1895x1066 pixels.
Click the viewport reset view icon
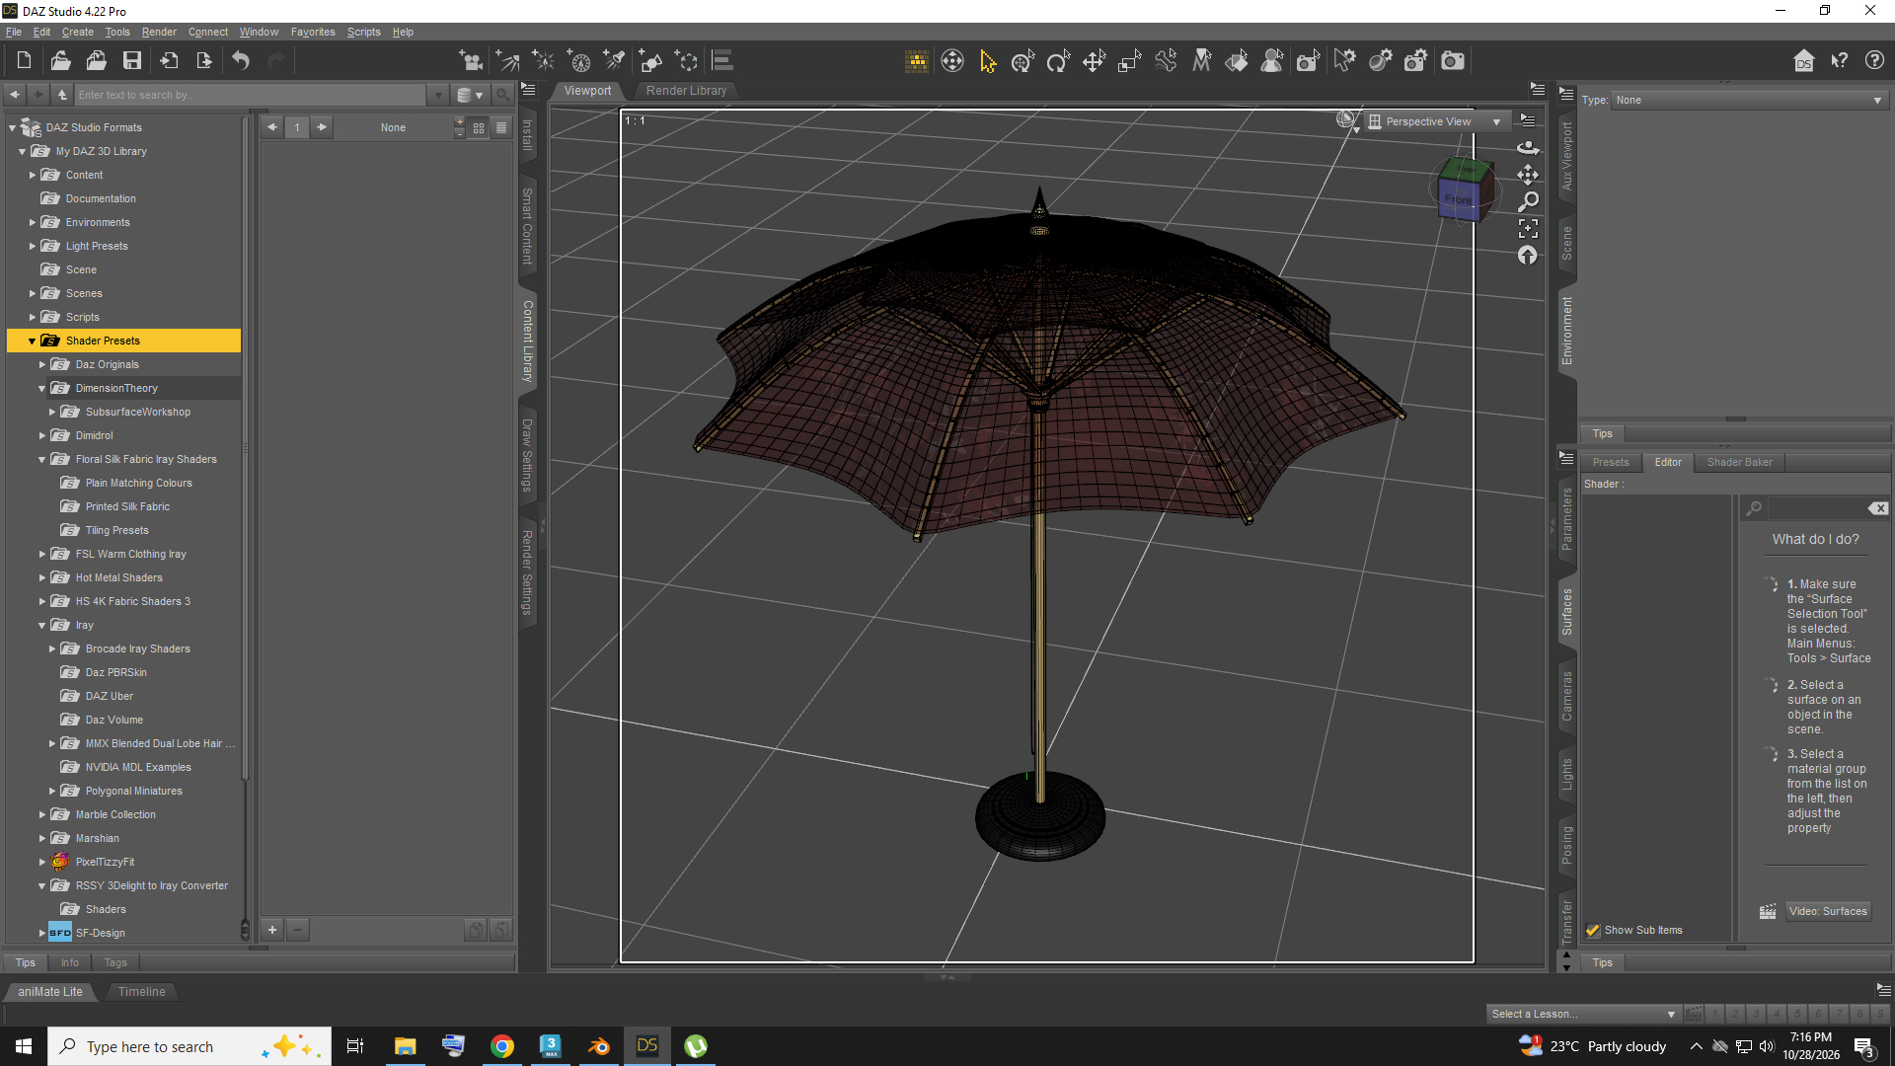click(1528, 256)
